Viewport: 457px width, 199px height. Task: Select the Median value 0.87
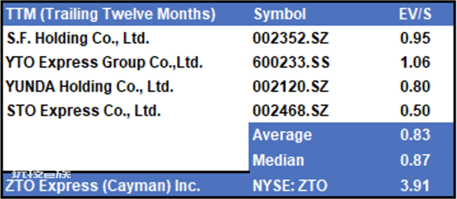415,160
